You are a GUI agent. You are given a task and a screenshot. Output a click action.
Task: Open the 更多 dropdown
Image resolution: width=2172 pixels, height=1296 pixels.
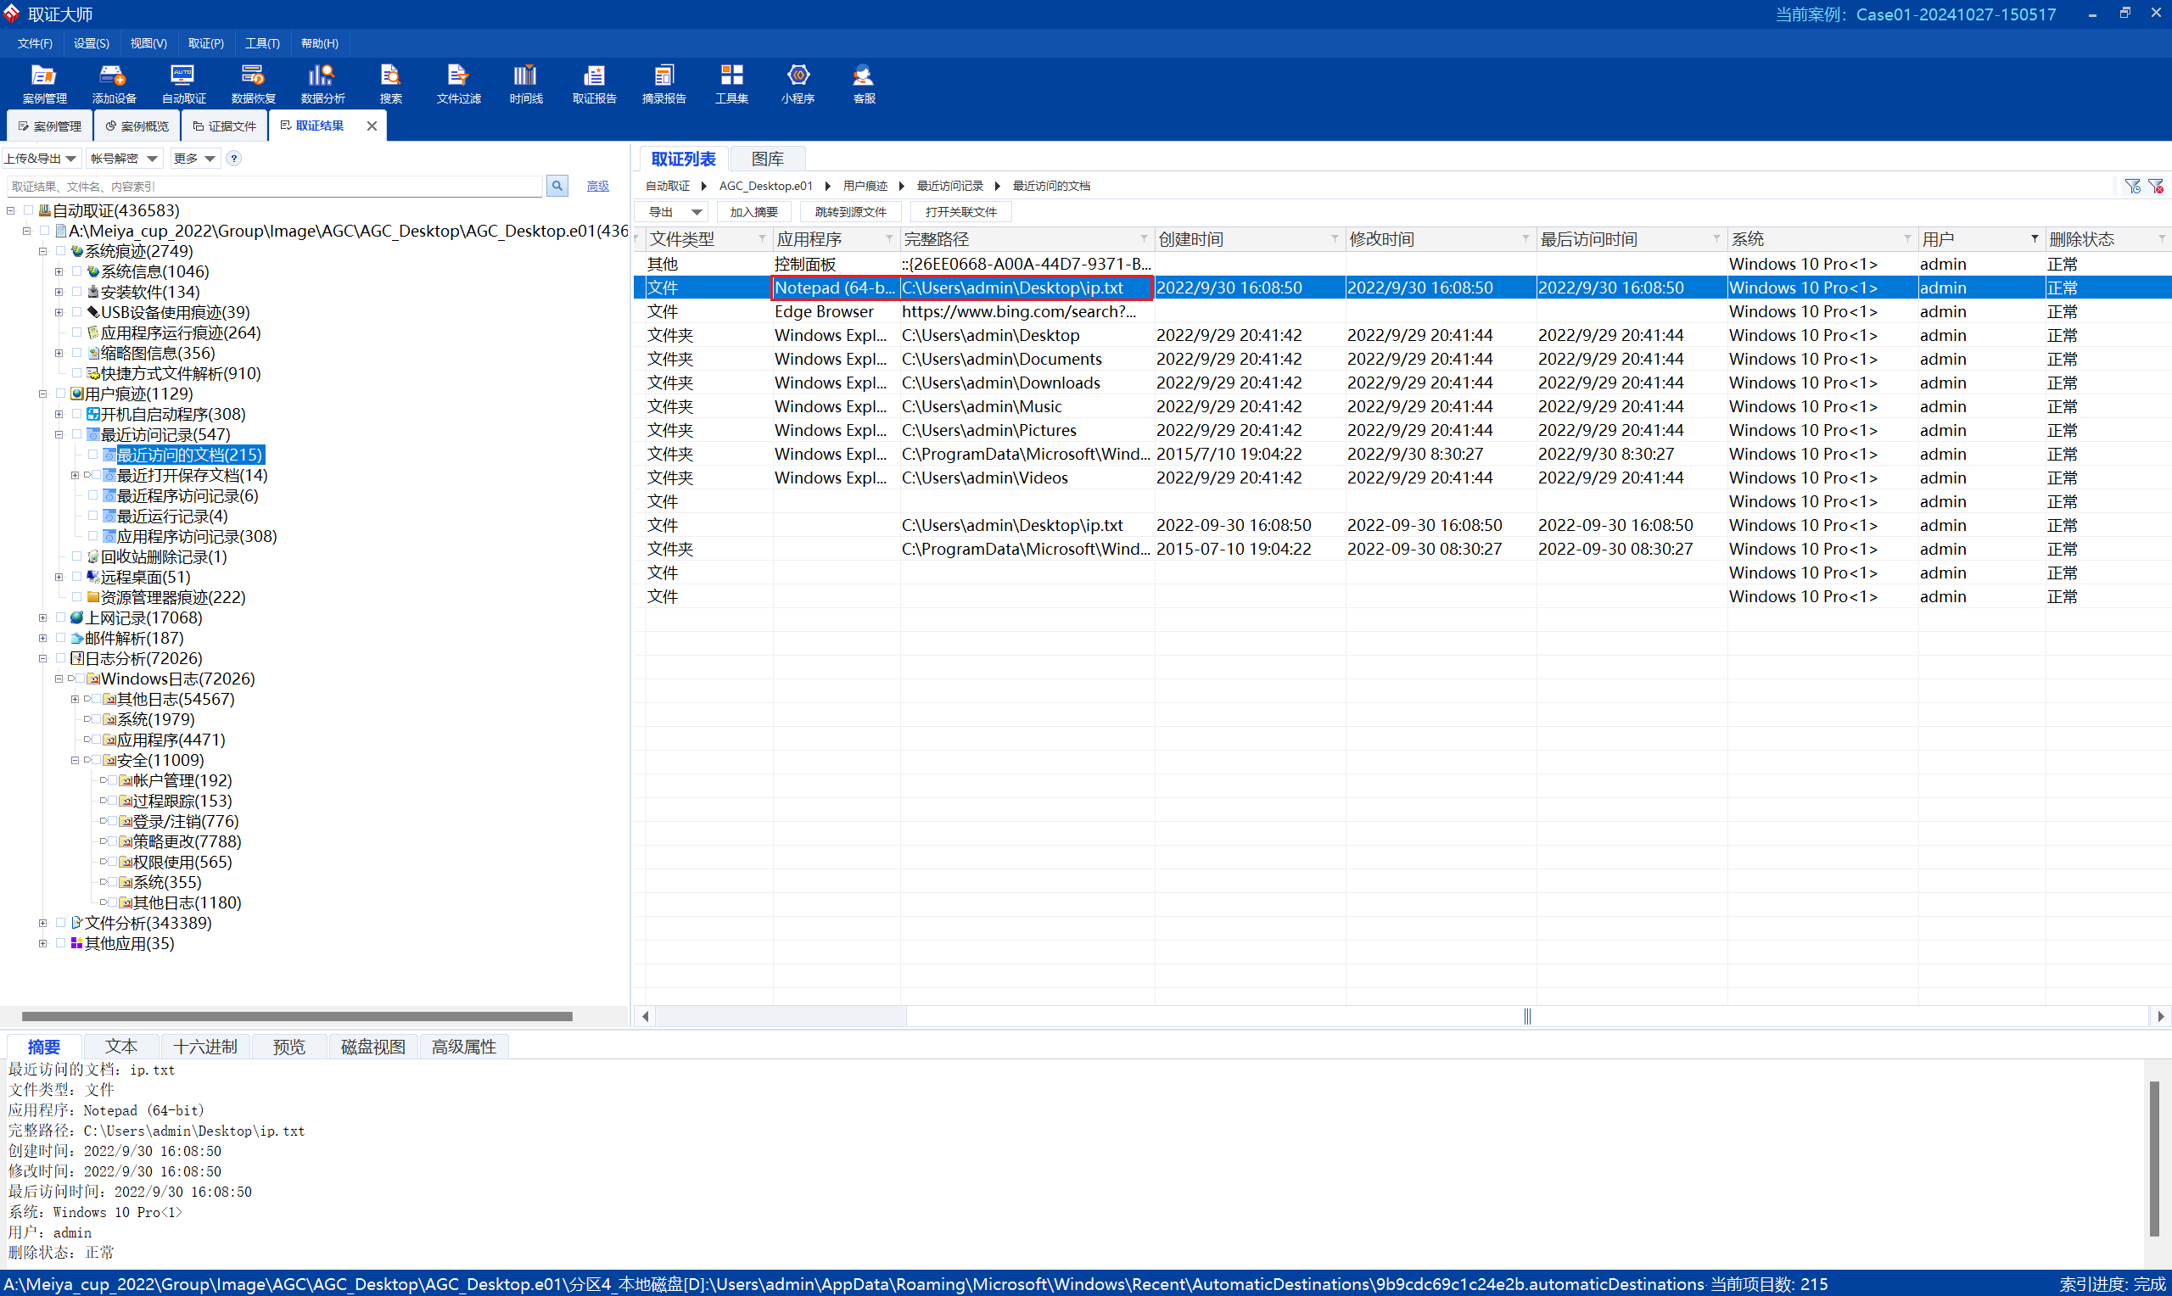coord(194,158)
